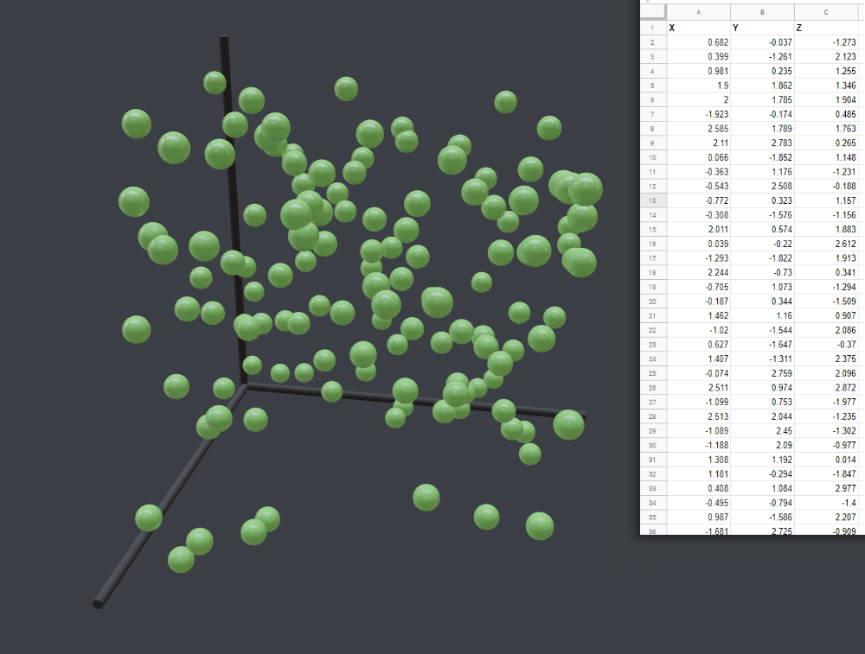The image size is (865, 654).
Task: Select cell containing 1.073
Action: click(762, 287)
